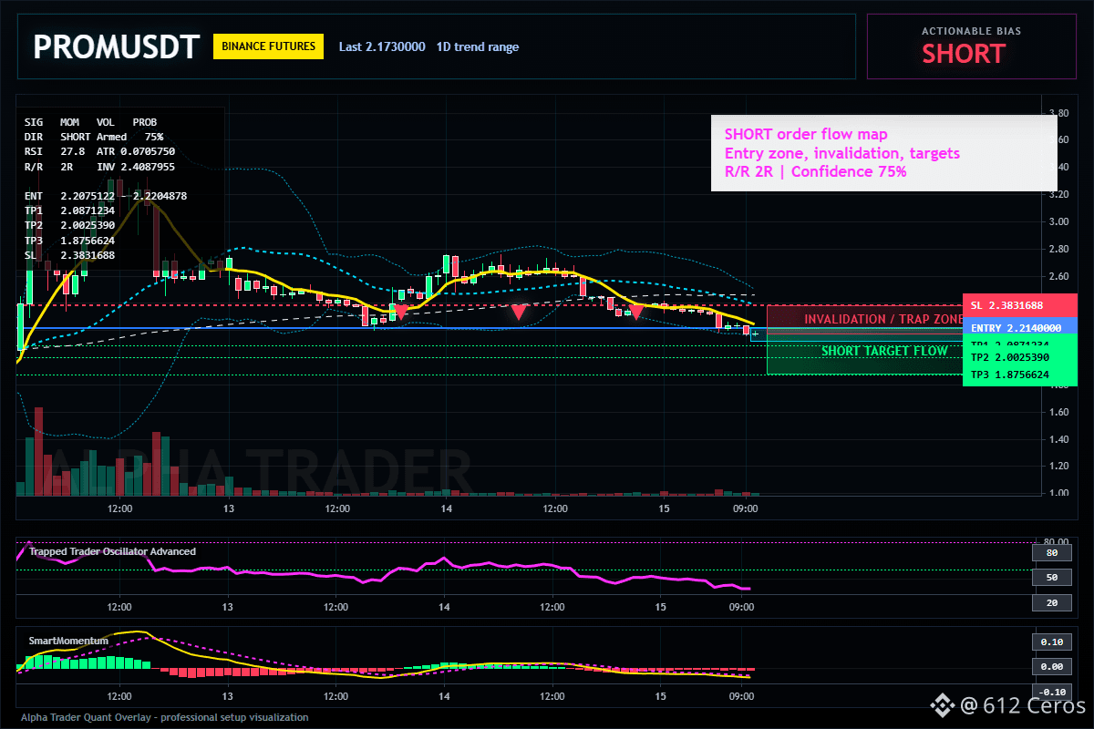Click the 1.20 price axis label

pos(1058,467)
